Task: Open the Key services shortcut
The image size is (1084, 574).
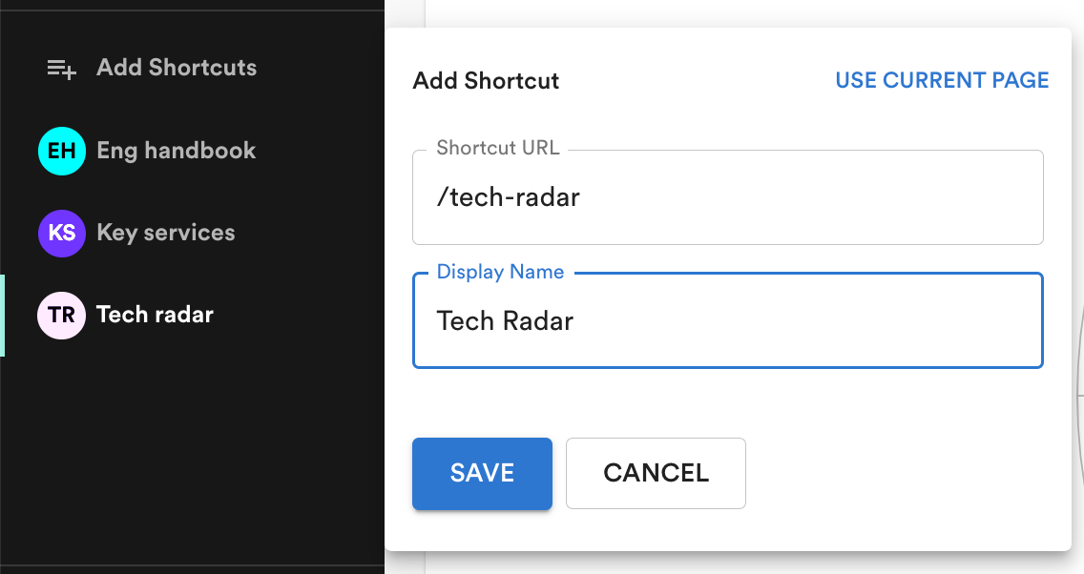Action: click(x=166, y=233)
